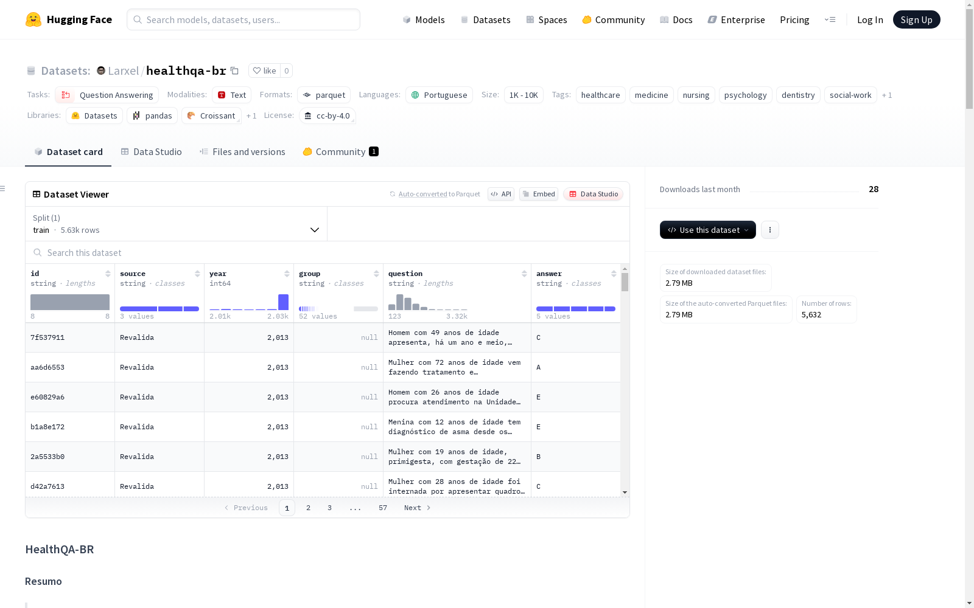Click the heart like button

click(x=264, y=71)
